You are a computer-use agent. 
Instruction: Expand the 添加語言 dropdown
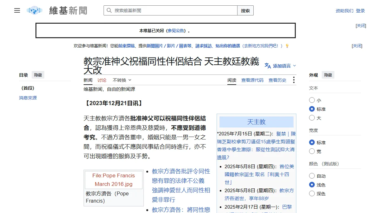[280, 66]
